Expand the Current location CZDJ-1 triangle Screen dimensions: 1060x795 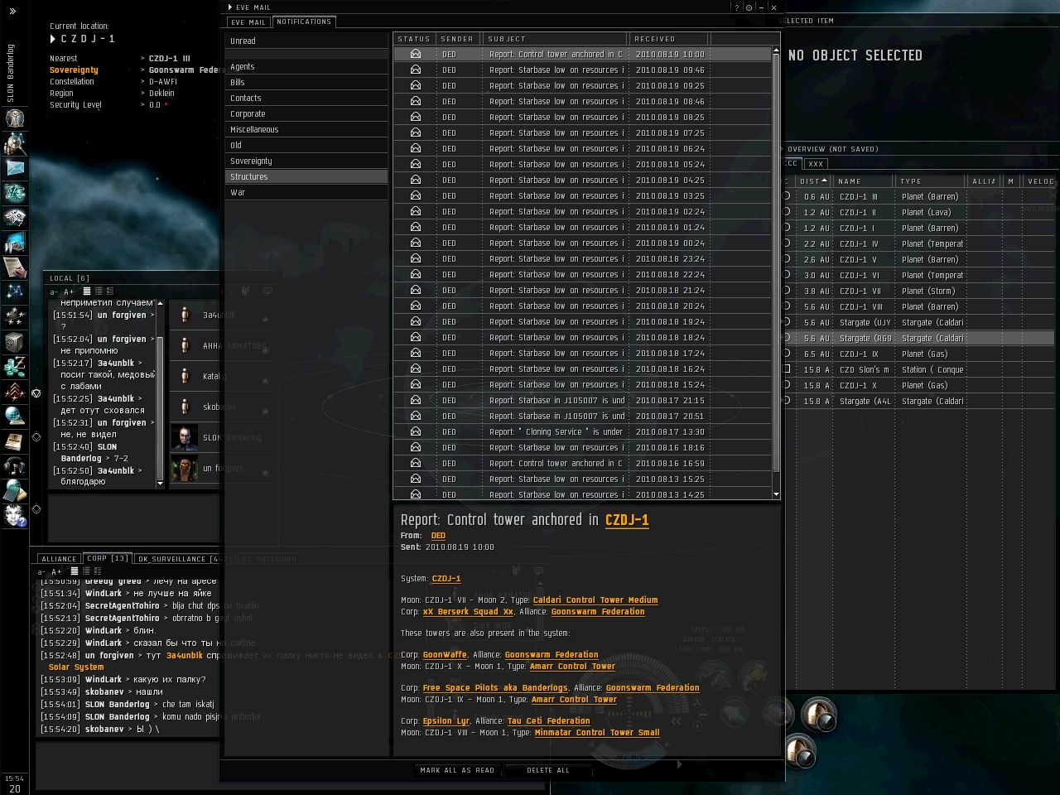pos(53,39)
